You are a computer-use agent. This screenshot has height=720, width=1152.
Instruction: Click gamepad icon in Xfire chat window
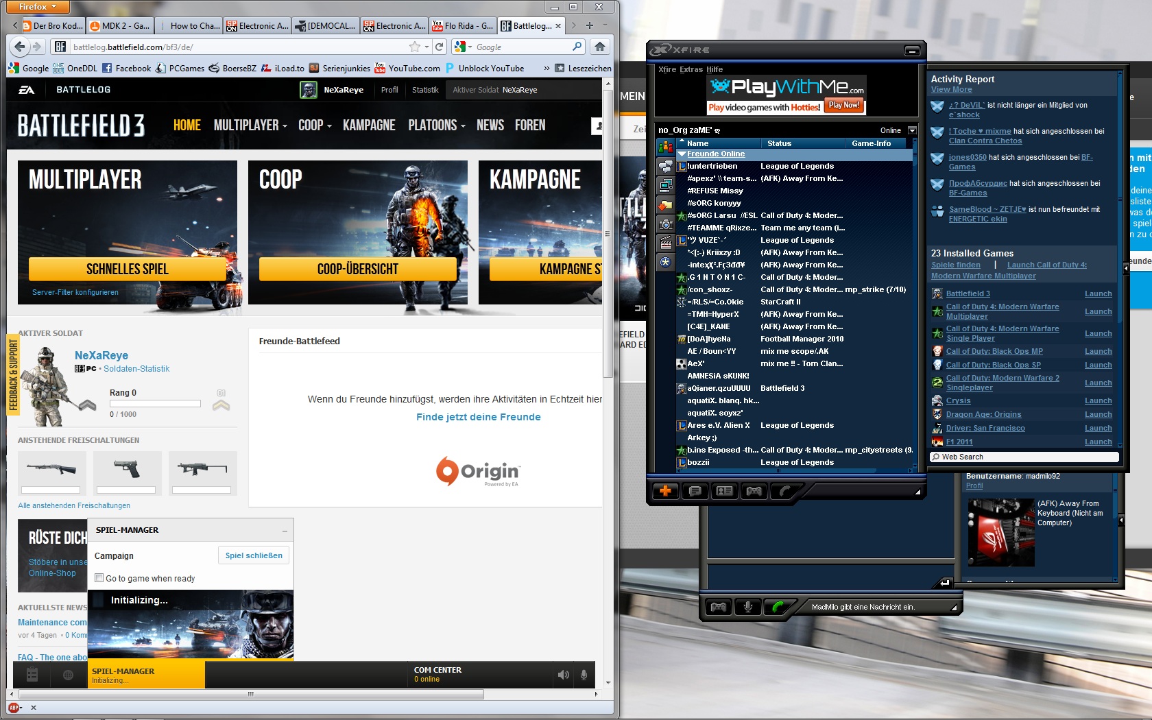point(718,607)
